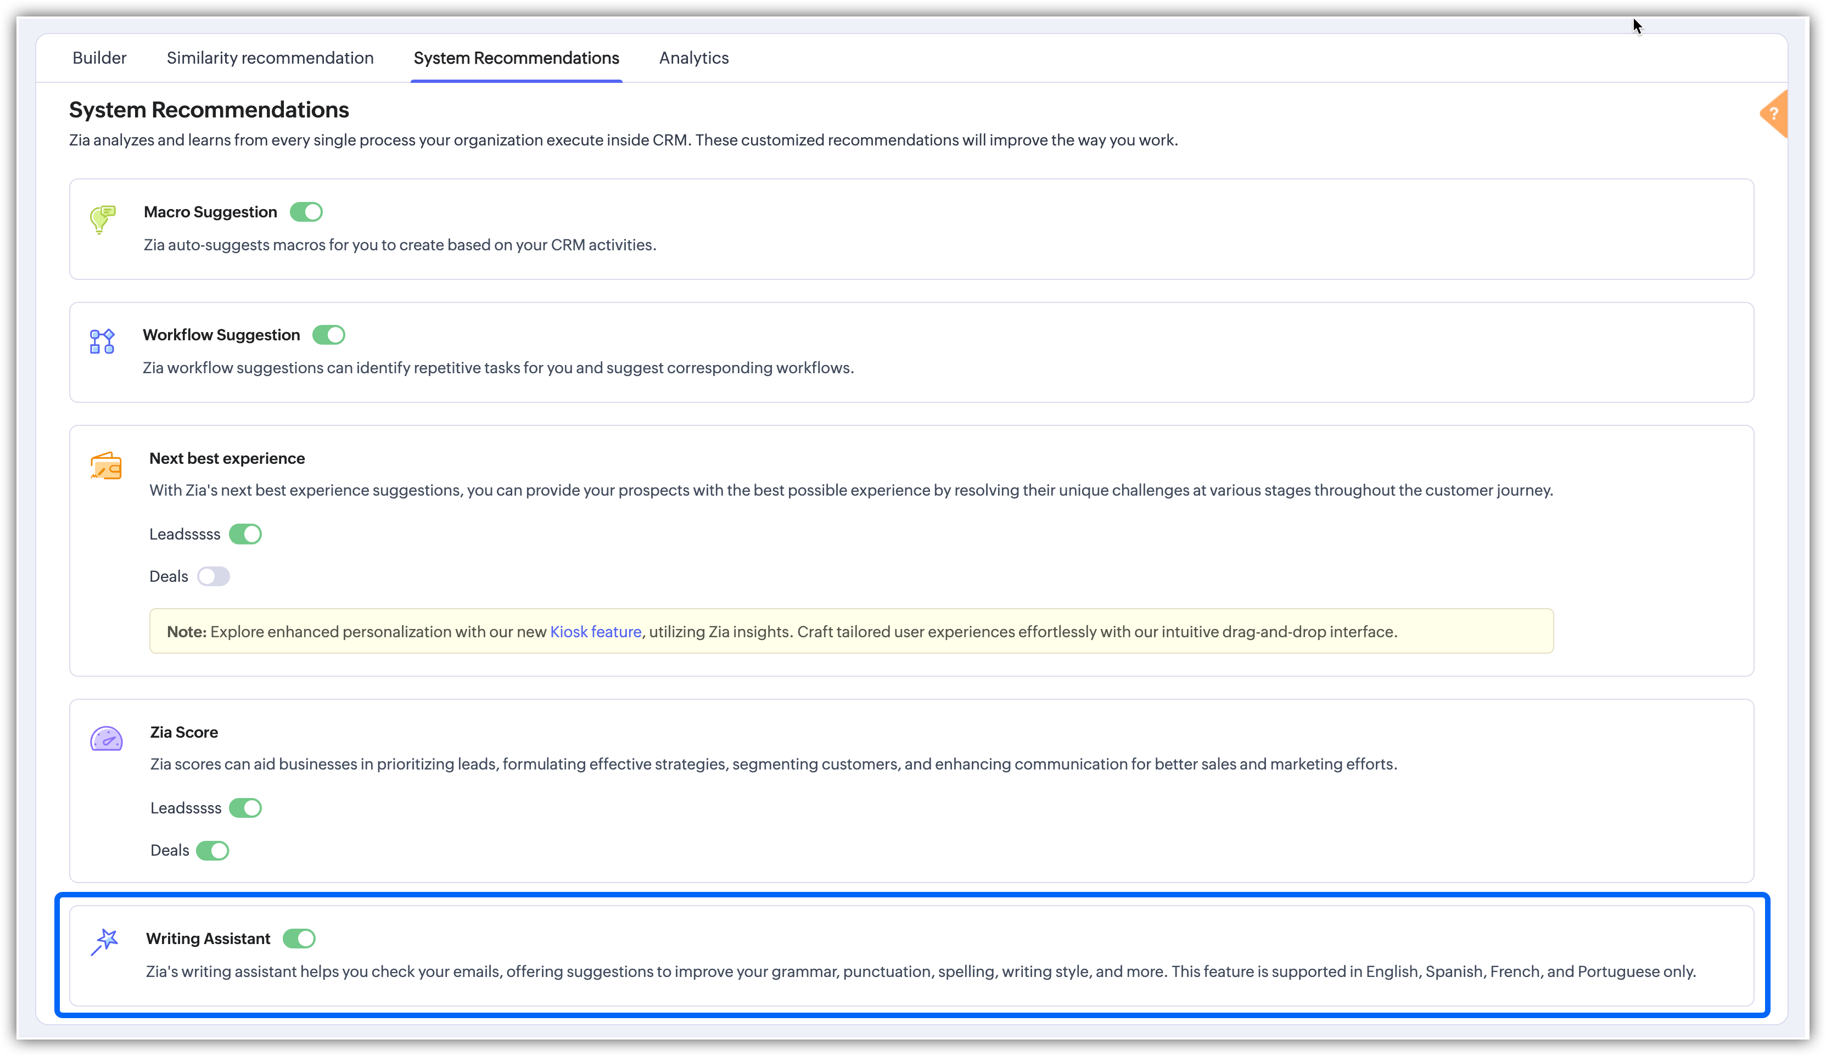The height and width of the screenshot is (1056, 1826).
Task: Select the System Recommendations tab
Action: [x=516, y=58]
